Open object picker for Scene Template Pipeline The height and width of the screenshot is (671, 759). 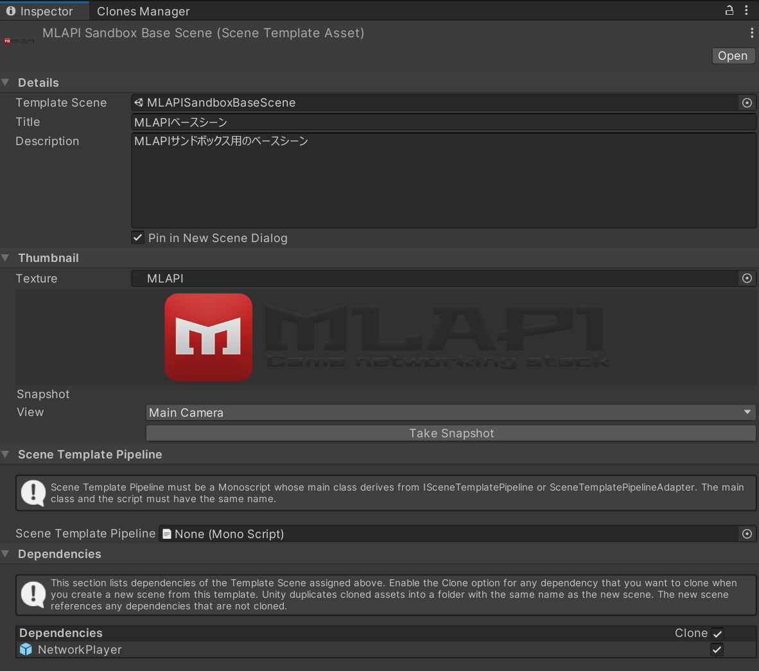coord(747,534)
